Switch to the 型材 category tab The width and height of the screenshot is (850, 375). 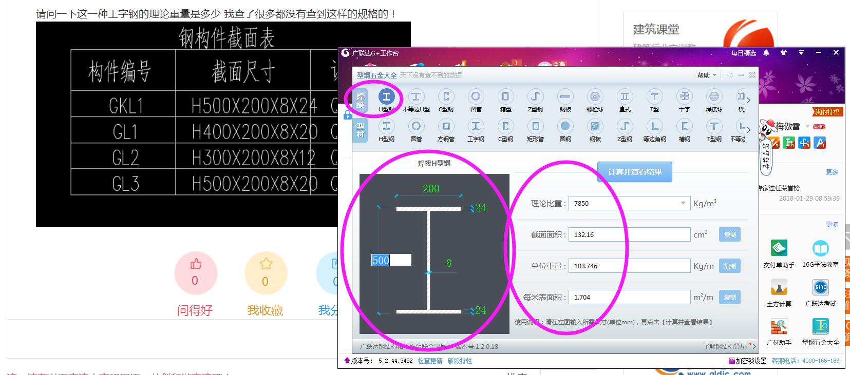pos(360,130)
